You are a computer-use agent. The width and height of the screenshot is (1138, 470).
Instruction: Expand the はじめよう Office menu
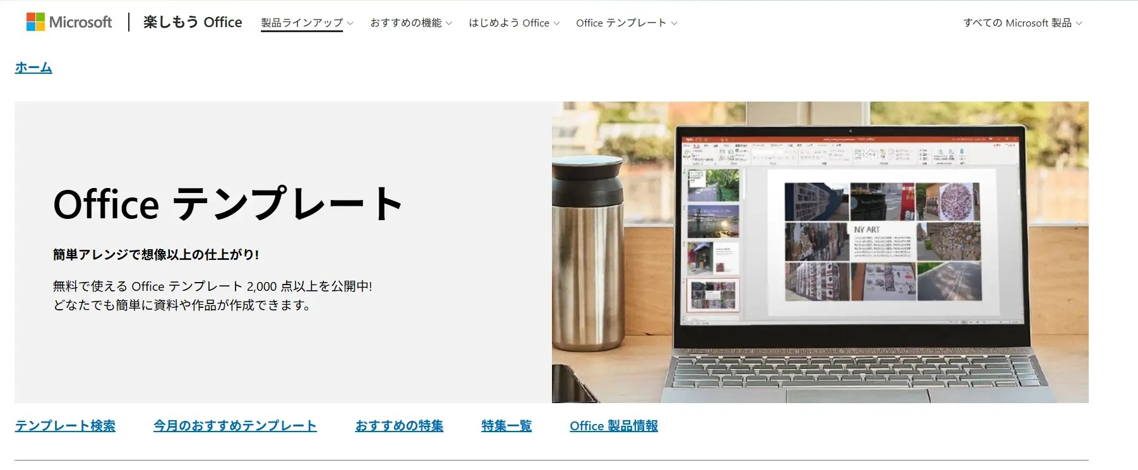[x=514, y=23]
